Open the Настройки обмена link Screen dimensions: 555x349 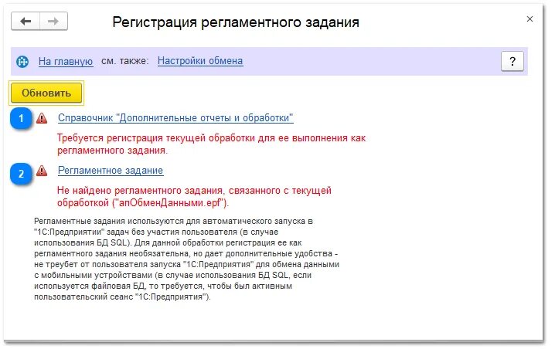point(200,61)
